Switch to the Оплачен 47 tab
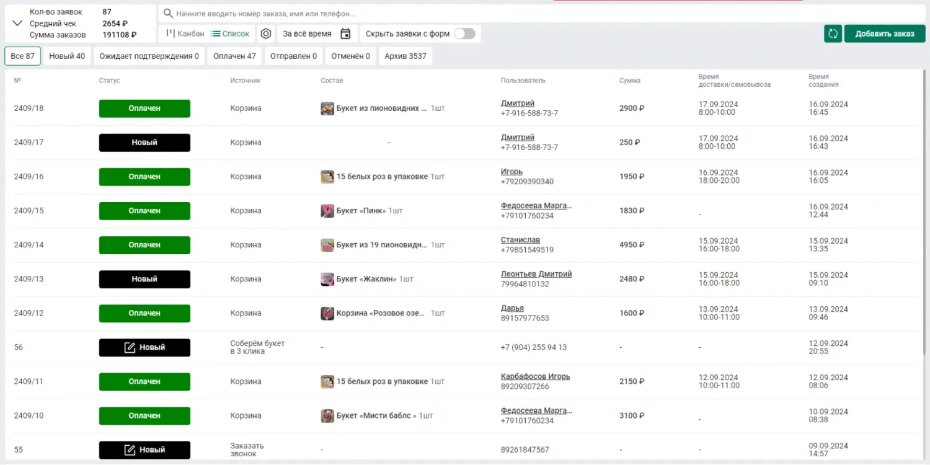 click(234, 56)
